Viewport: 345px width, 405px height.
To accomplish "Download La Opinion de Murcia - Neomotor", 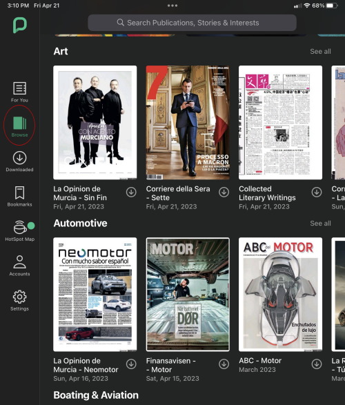I will (x=131, y=364).
